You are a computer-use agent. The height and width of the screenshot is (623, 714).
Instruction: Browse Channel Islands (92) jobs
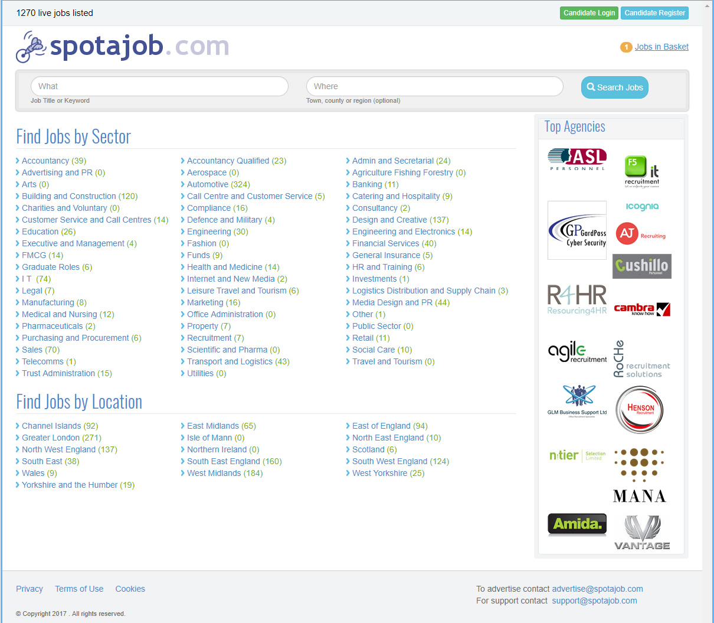point(60,426)
